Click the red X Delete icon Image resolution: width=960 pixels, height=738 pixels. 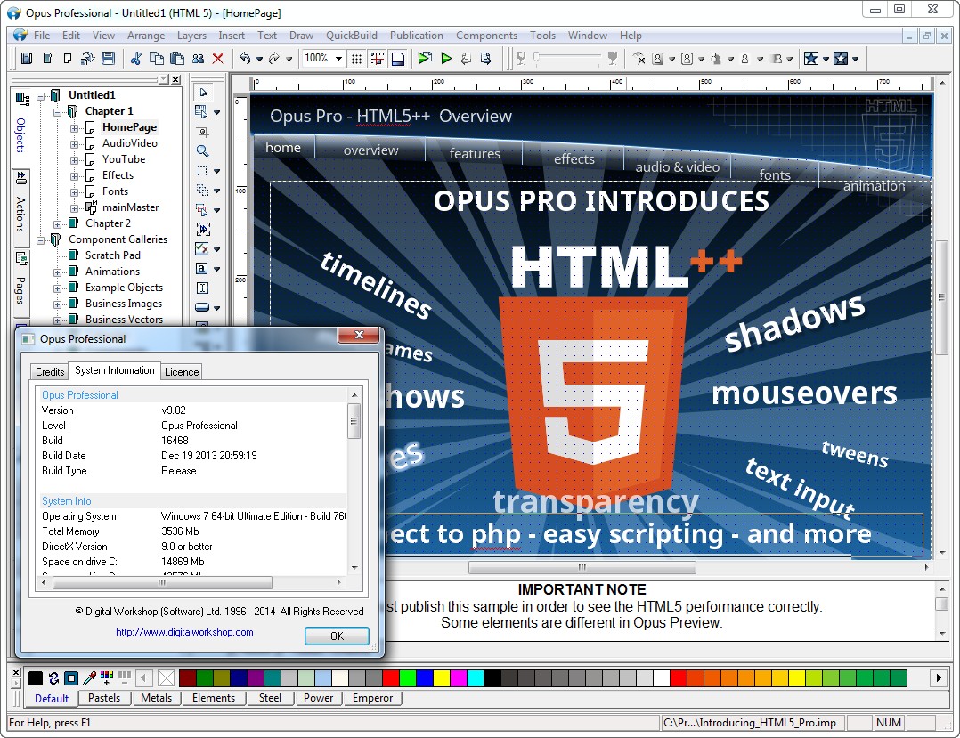click(x=217, y=59)
